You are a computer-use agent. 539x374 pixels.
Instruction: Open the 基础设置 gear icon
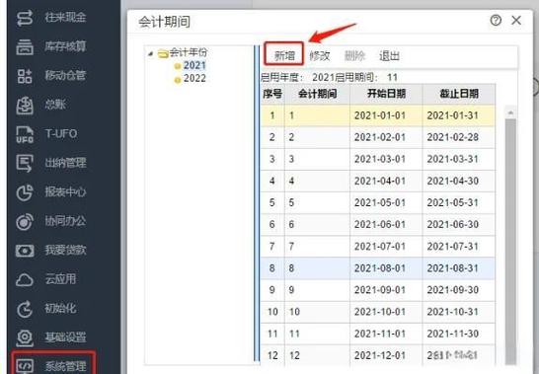point(25,337)
